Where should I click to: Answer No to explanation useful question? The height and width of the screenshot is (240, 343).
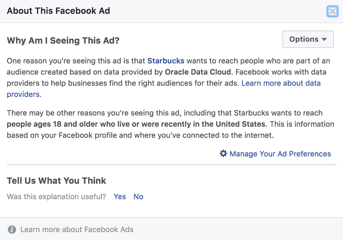pyautogui.click(x=138, y=196)
